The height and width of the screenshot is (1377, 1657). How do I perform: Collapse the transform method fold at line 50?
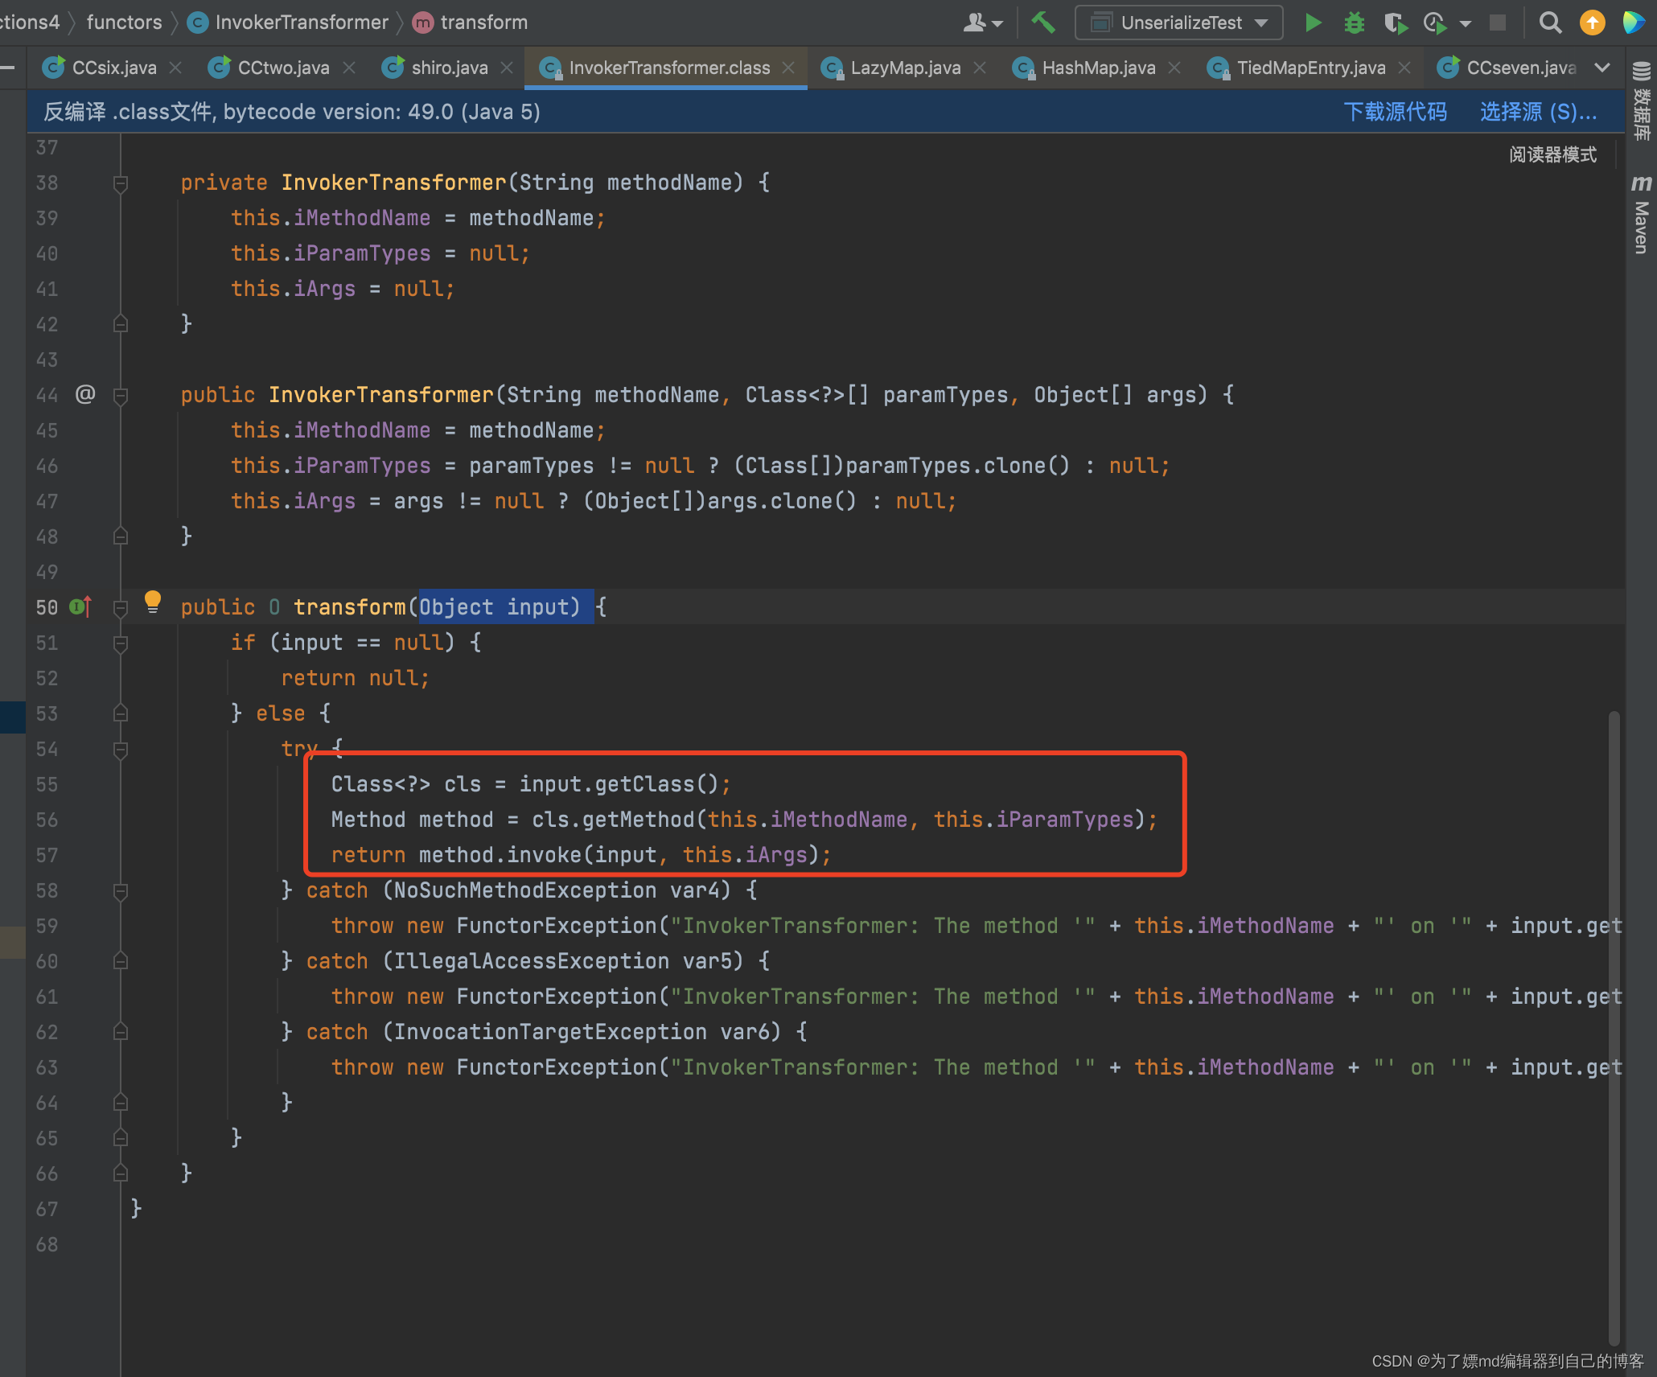coord(121,607)
